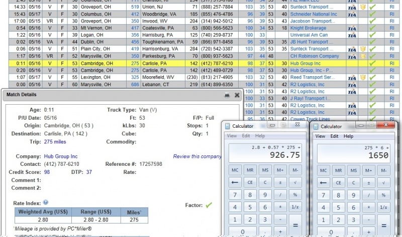Open Hub Group Inc company link in details
Viewport: 402px width, 237px height.
click(61, 156)
